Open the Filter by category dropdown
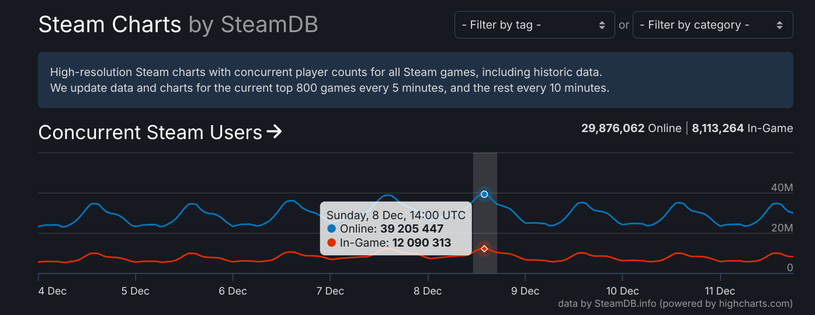 (712, 25)
